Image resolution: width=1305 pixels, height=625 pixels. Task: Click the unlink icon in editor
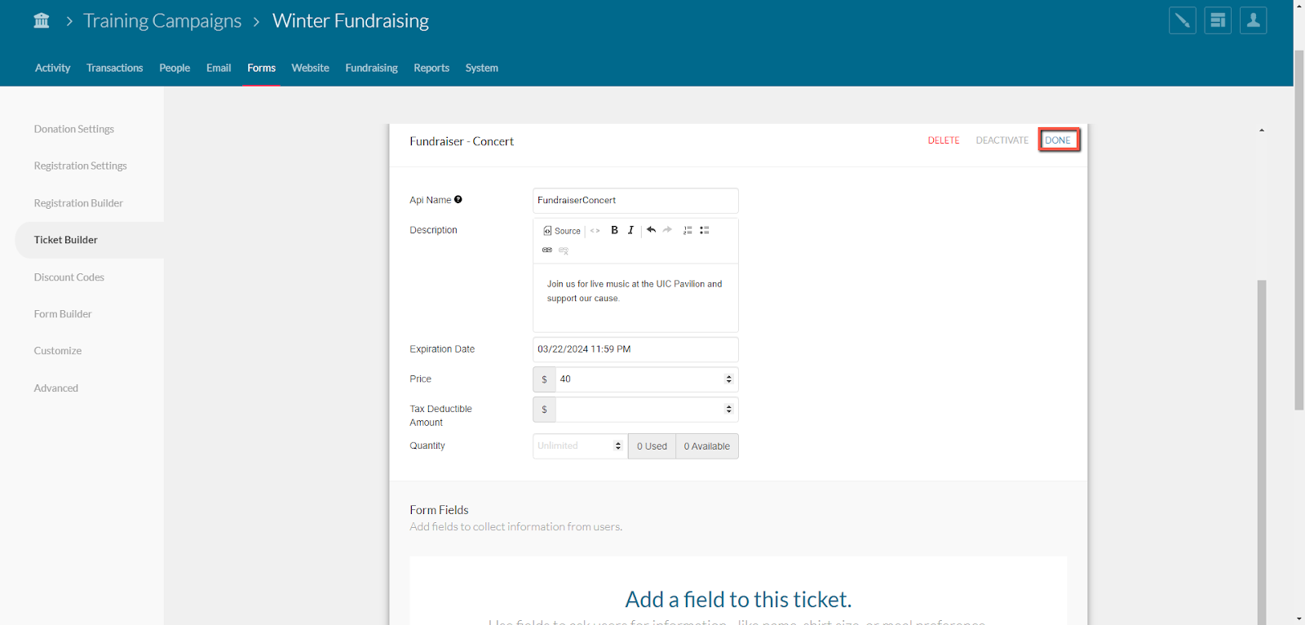click(x=564, y=250)
